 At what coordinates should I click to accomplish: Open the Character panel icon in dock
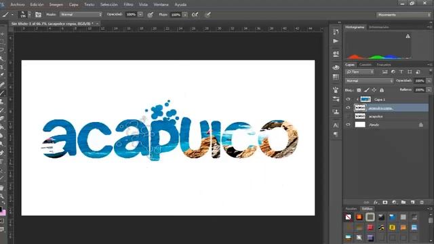[336, 125]
